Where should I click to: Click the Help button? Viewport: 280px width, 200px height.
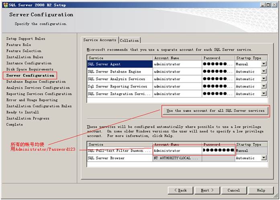(261, 190)
